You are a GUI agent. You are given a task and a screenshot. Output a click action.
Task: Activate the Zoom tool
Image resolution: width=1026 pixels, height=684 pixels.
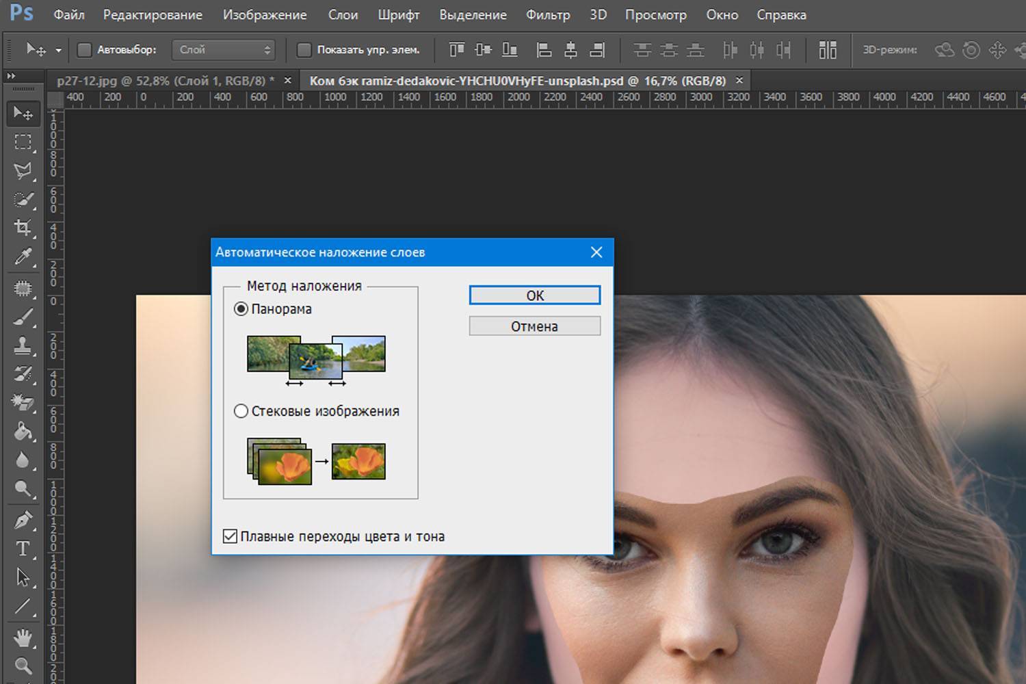(23, 665)
